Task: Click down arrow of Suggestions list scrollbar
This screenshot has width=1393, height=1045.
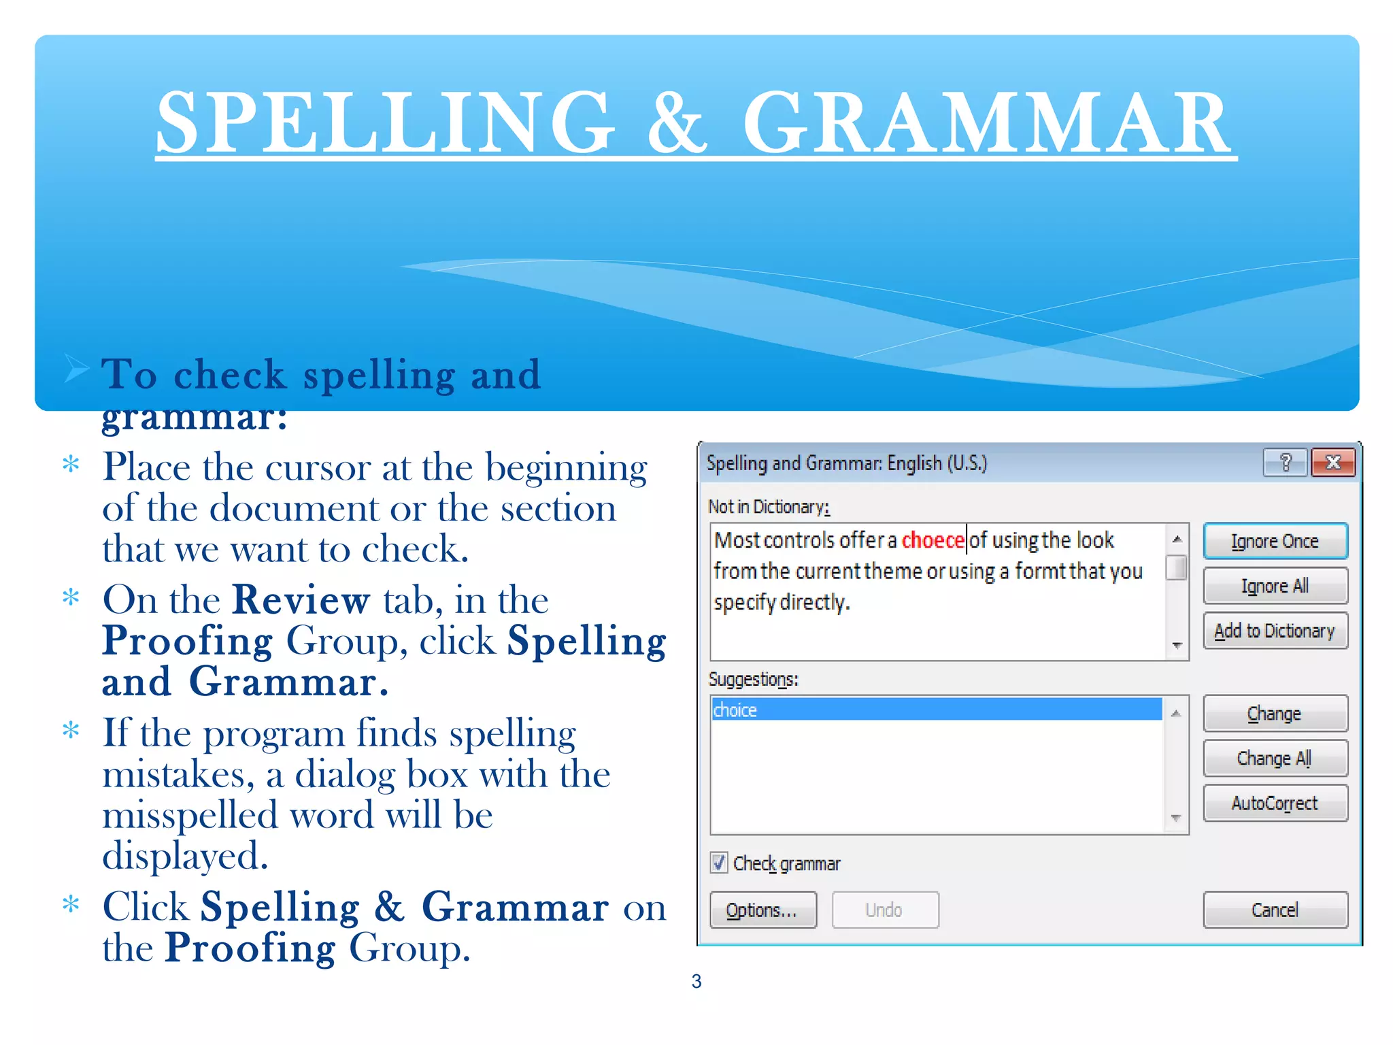Action: pos(1176,818)
